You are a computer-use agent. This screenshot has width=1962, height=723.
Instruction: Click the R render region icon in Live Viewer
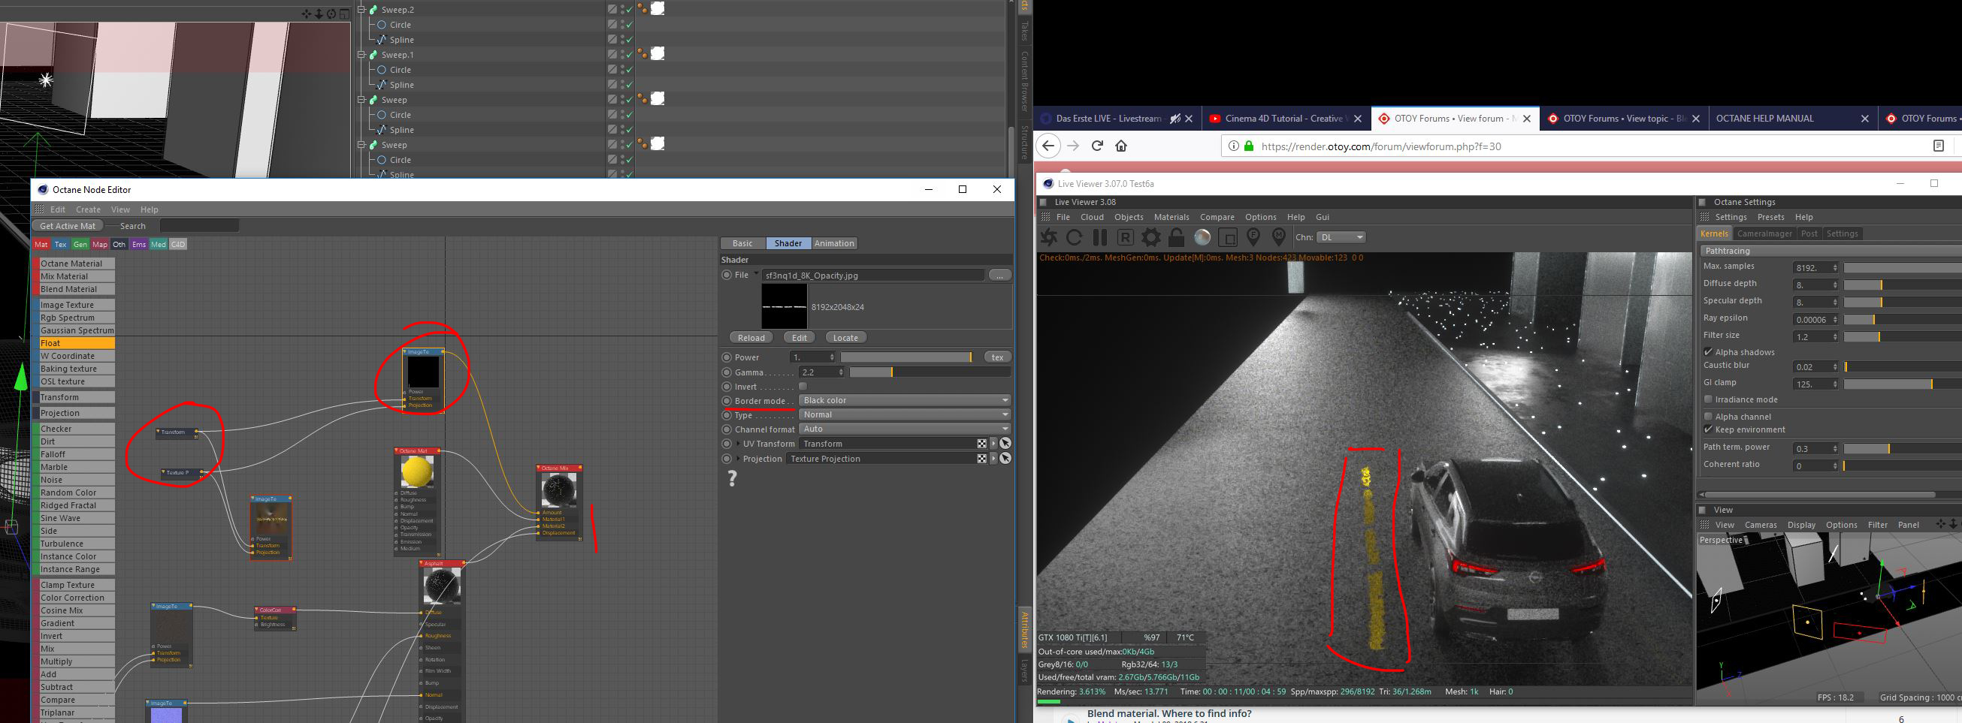(1125, 237)
